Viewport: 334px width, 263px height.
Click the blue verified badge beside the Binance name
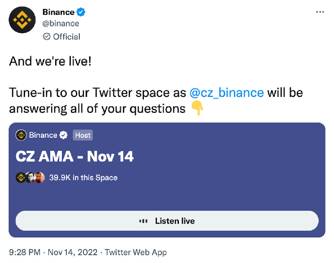(x=81, y=12)
